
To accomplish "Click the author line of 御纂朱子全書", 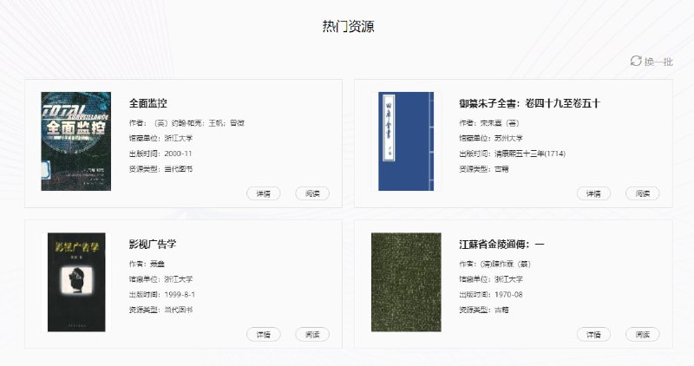I will point(489,123).
